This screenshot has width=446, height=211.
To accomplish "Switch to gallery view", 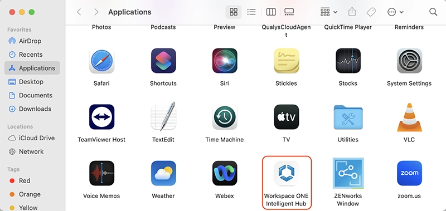I will tap(289, 12).
